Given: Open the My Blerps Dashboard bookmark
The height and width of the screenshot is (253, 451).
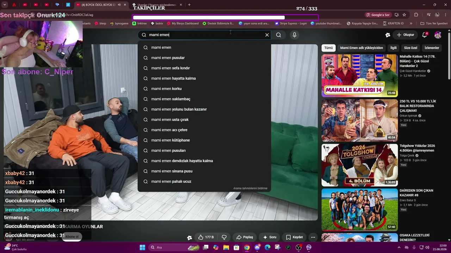Looking at the screenshot, I should point(183,24).
